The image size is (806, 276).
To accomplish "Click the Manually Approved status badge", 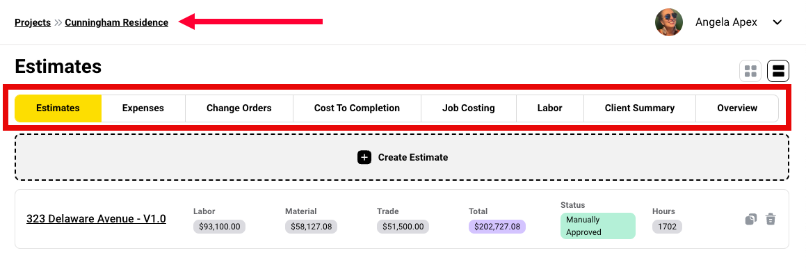I will [x=598, y=226].
